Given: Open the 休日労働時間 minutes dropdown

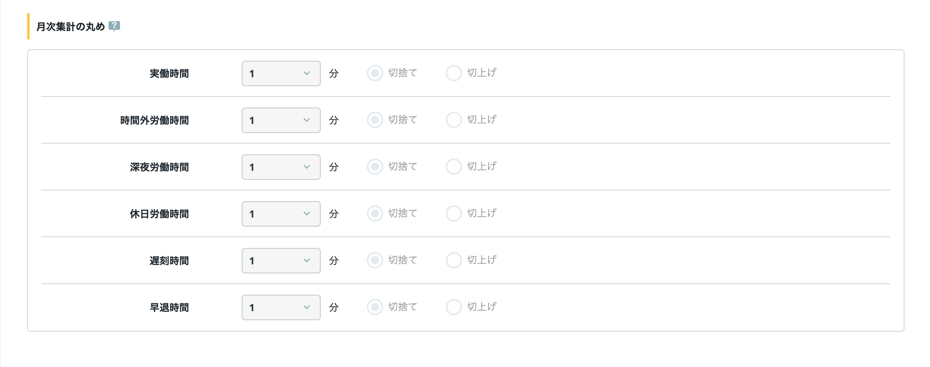Looking at the screenshot, I should click(281, 214).
